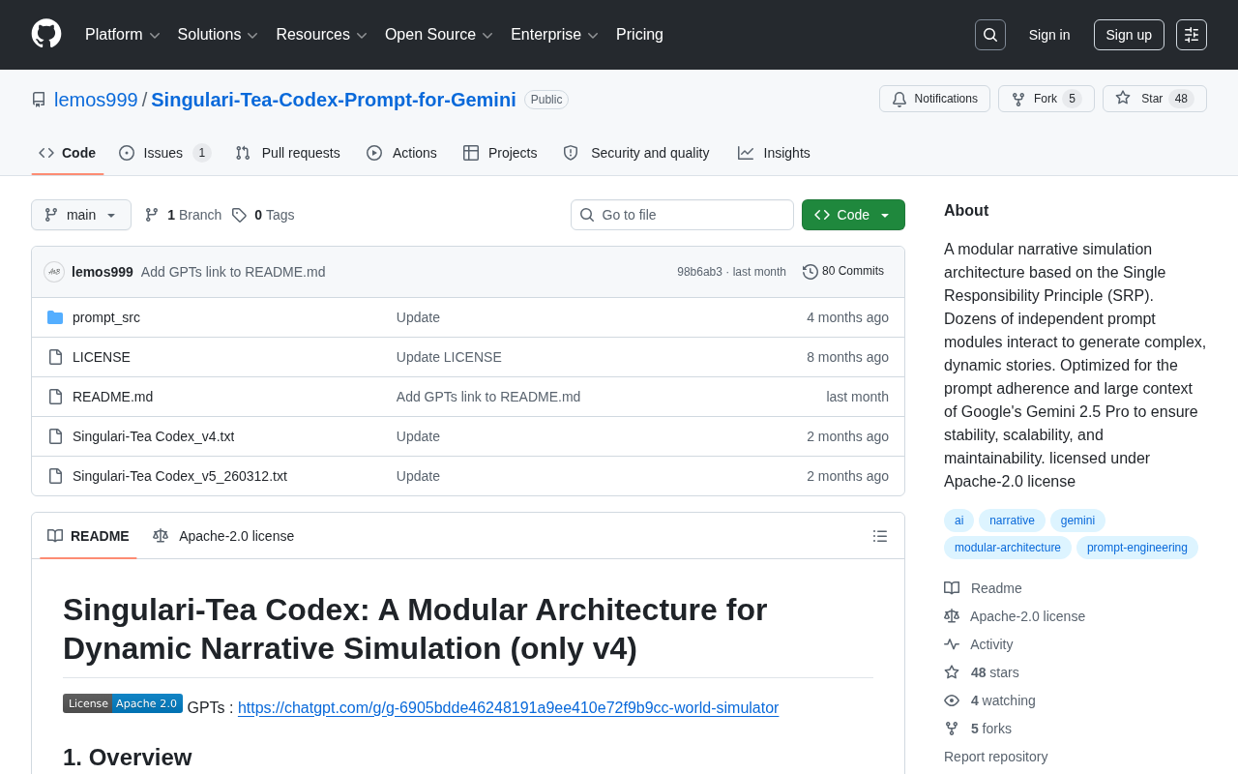This screenshot has height=774, width=1238.
Task: Click the lemos999 avatar in commit bar
Action: pos(54,272)
